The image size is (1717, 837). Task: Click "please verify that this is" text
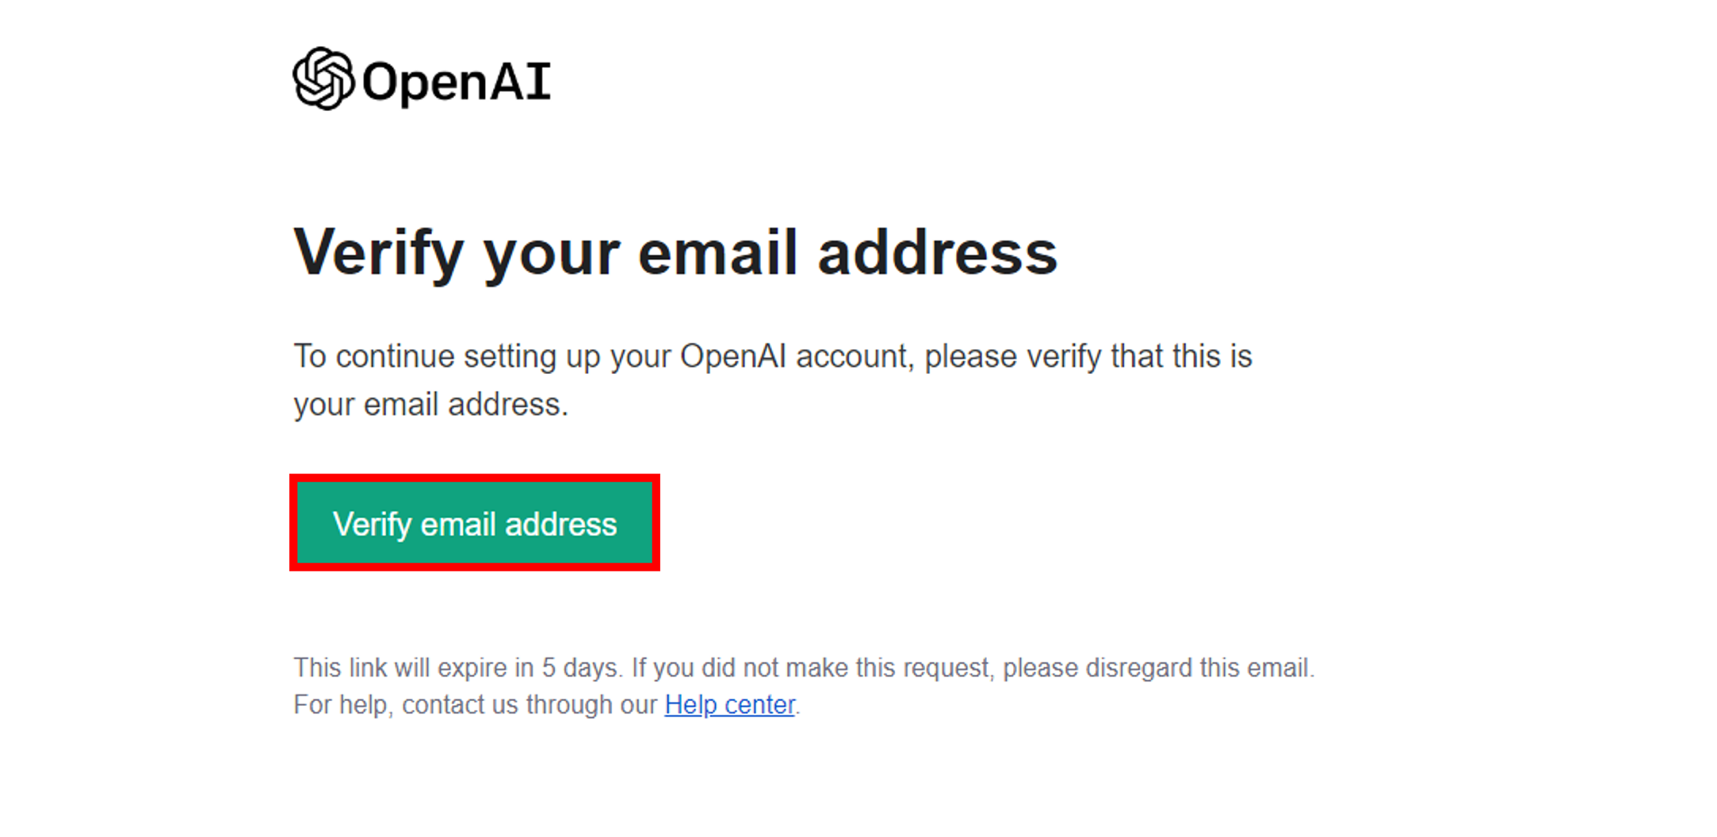[x=1088, y=357]
